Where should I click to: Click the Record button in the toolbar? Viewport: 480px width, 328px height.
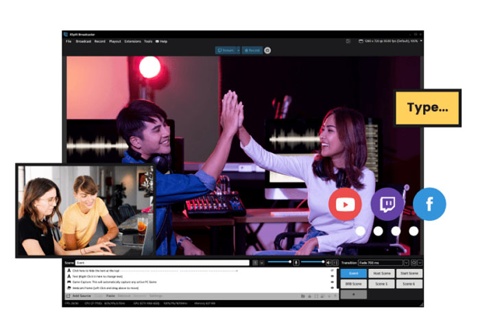(x=252, y=50)
